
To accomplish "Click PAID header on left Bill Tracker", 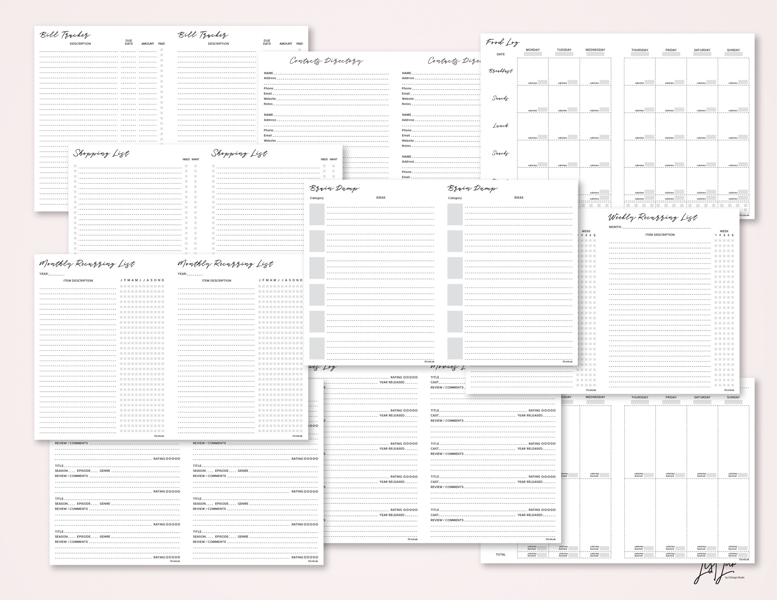I will click(162, 44).
